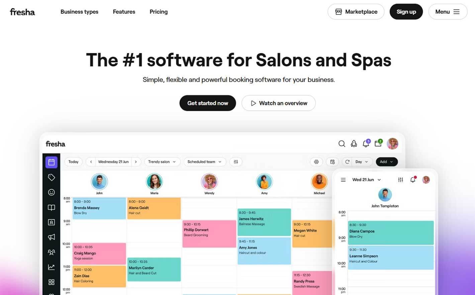Select the smiley face clients icon

(x=51, y=192)
